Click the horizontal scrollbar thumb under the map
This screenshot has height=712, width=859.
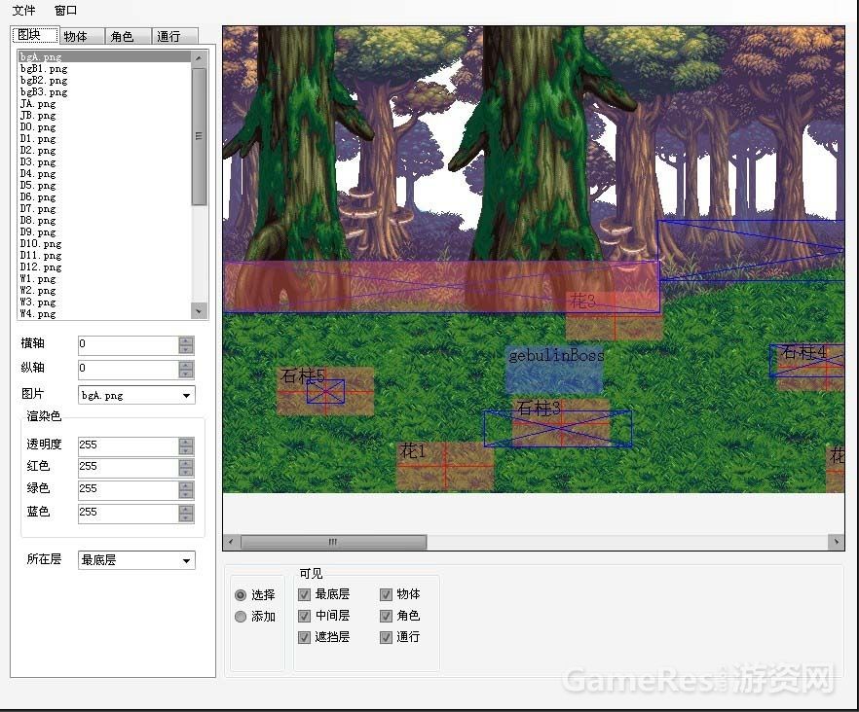[x=333, y=542]
